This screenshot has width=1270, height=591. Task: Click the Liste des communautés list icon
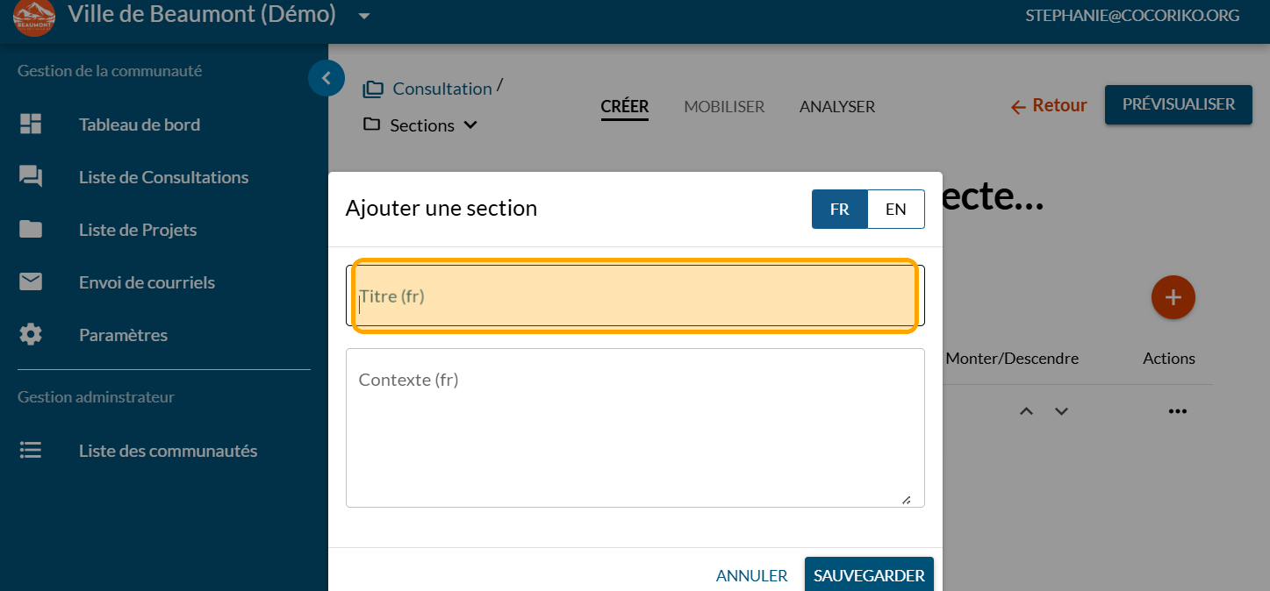point(31,451)
